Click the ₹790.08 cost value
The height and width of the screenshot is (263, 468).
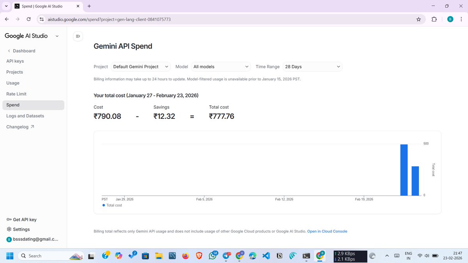107,116
